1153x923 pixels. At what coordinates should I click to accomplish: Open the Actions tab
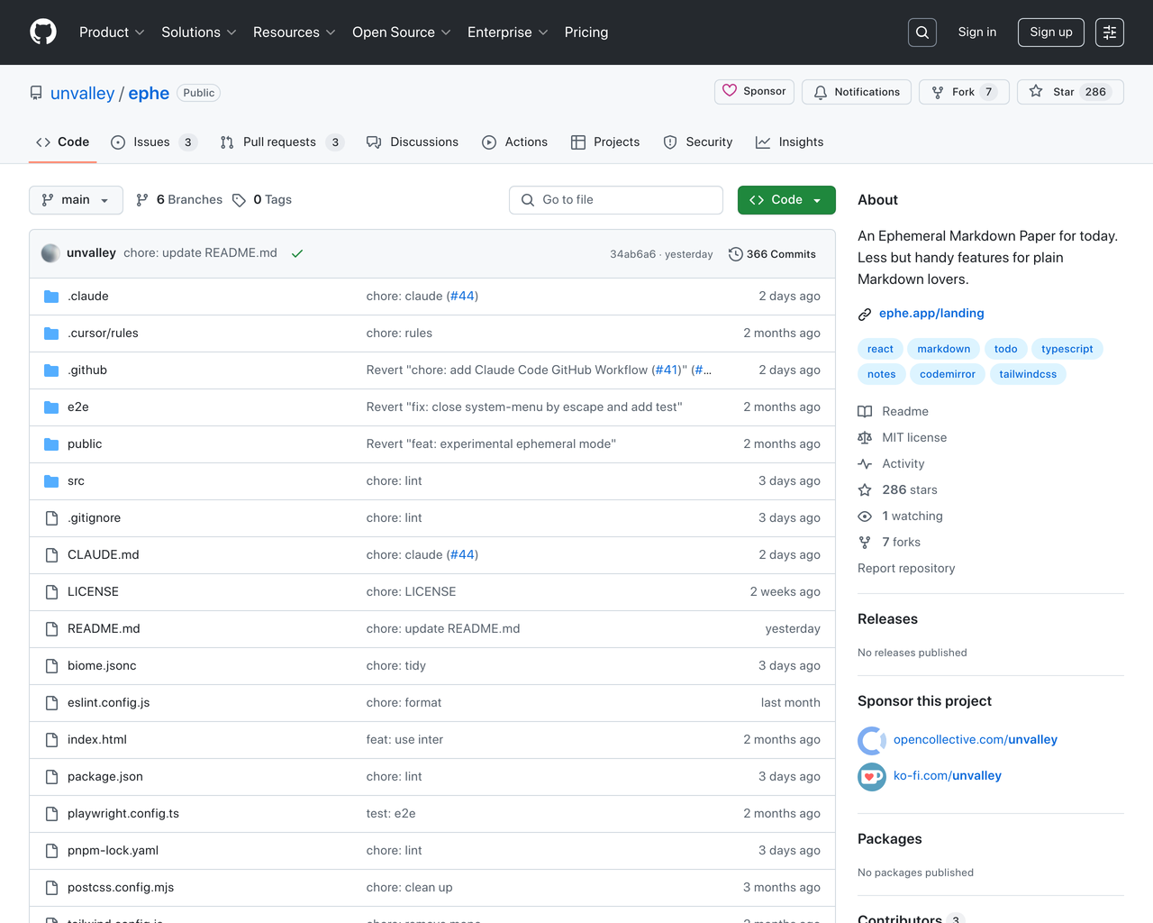(514, 142)
